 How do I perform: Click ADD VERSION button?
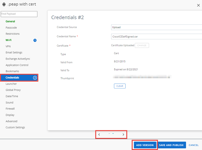tap(145, 145)
